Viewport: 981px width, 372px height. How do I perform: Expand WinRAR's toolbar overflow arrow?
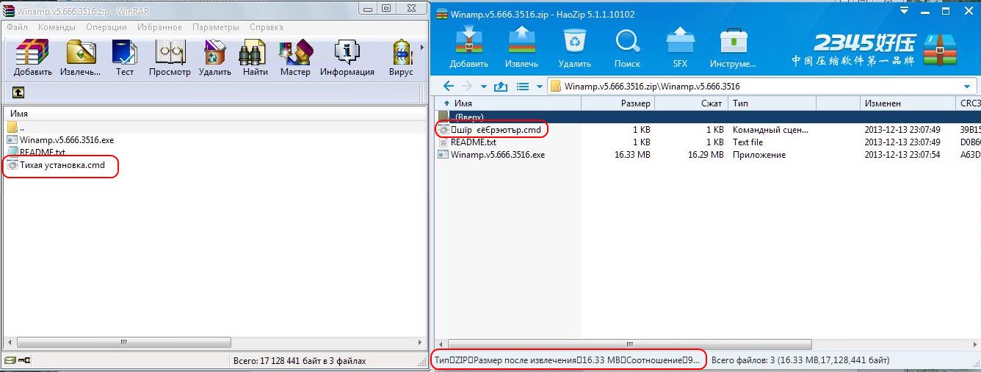click(x=421, y=48)
